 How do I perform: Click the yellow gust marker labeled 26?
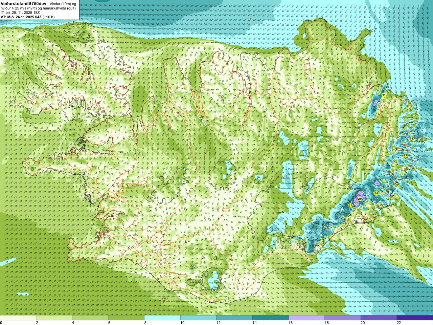tap(376, 193)
